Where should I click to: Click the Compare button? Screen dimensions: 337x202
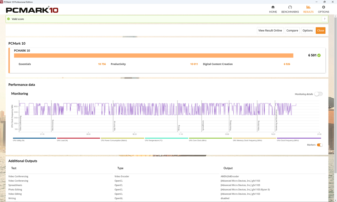point(292,31)
